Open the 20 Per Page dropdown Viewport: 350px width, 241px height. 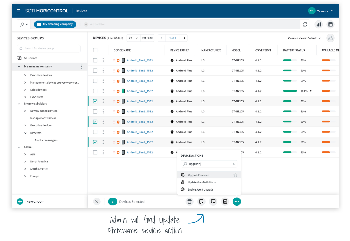133,38
